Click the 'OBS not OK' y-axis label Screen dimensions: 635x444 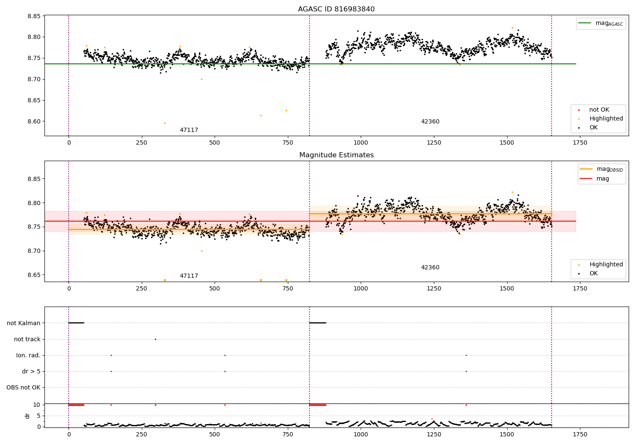click(x=23, y=387)
